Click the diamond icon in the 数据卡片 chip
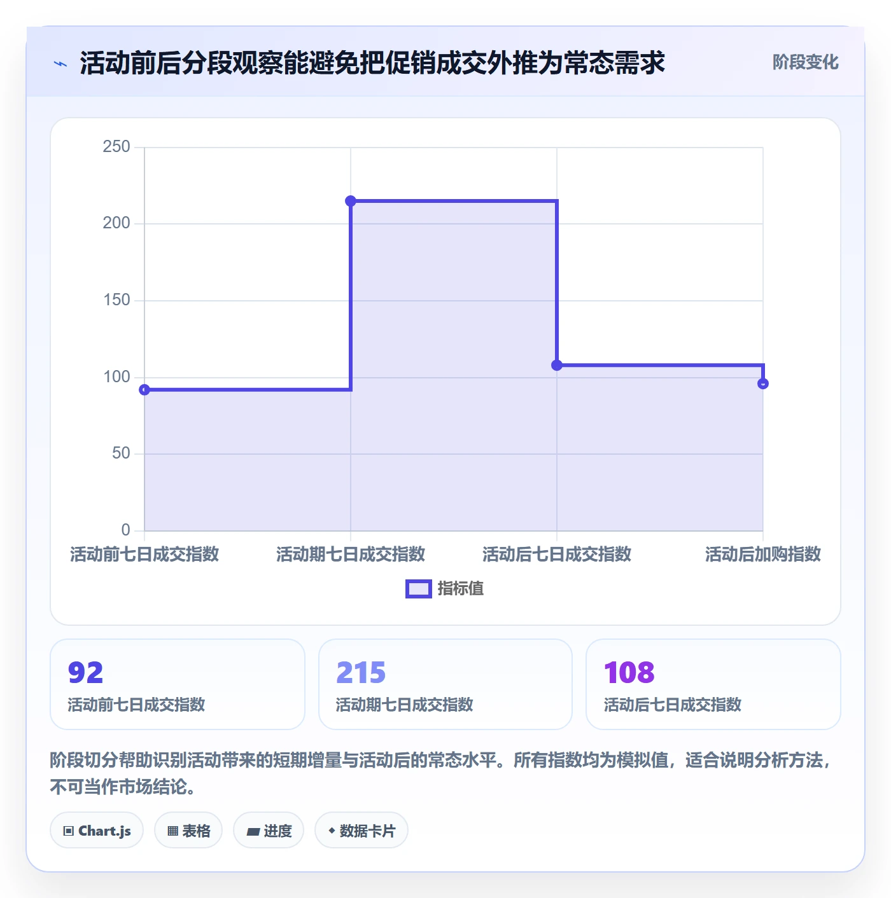The height and width of the screenshot is (898, 891). tap(332, 831)
